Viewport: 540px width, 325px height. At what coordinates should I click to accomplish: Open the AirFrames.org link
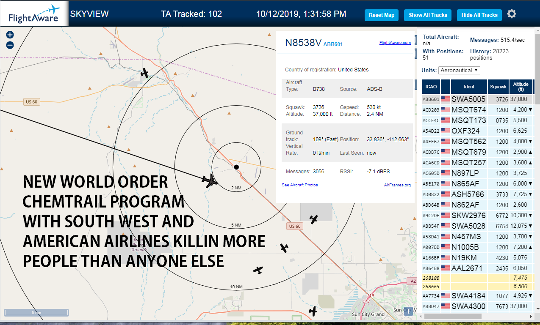coord(397,185)
